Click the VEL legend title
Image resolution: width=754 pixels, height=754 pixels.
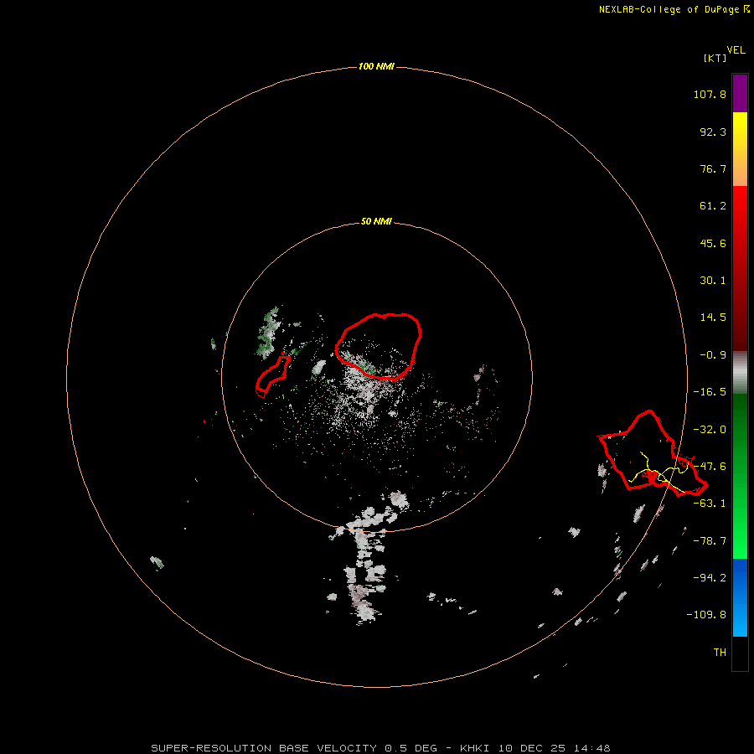pos(736,50)
